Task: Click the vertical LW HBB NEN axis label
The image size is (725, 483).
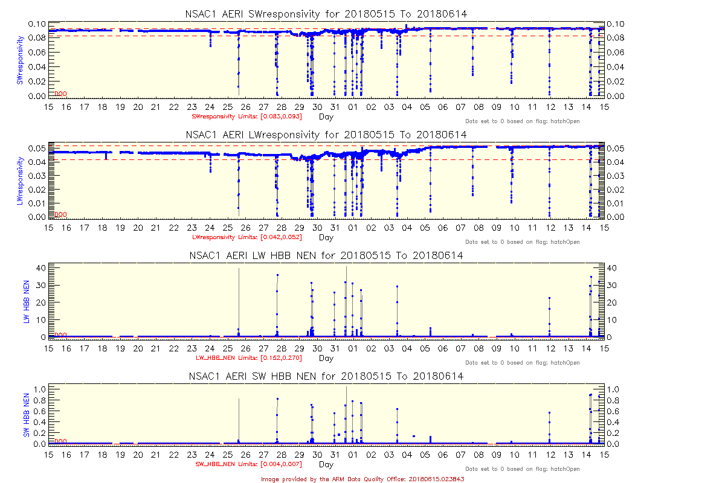Action: click(x=27, y=300)
